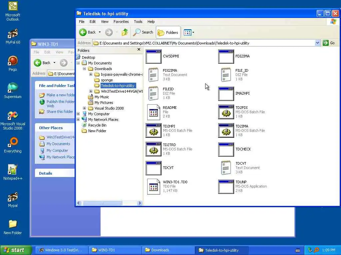341x255 pixels.
Task: Collapse the My Documents tree node
Action: click(78, 63)
